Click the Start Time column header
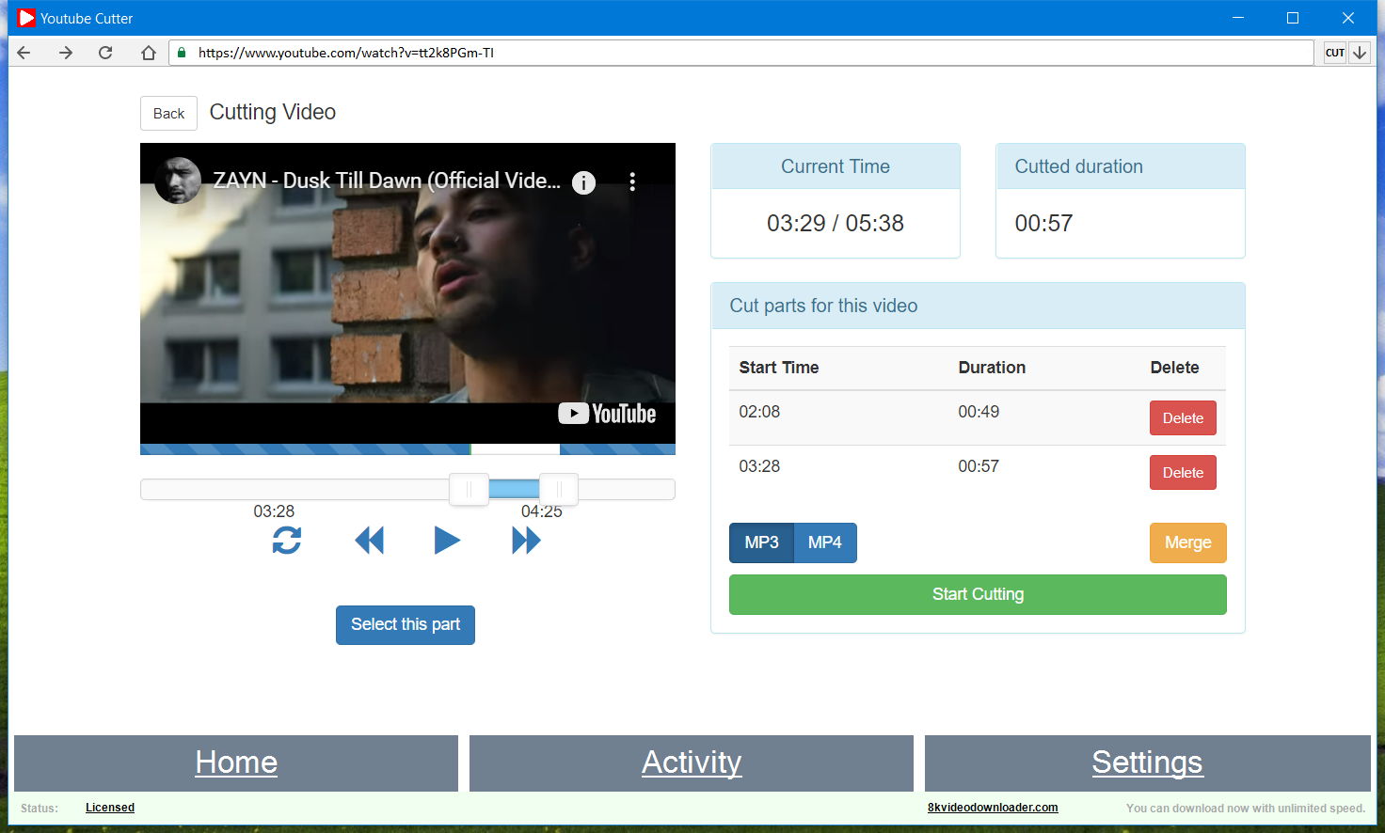 (x=779, y=368)
